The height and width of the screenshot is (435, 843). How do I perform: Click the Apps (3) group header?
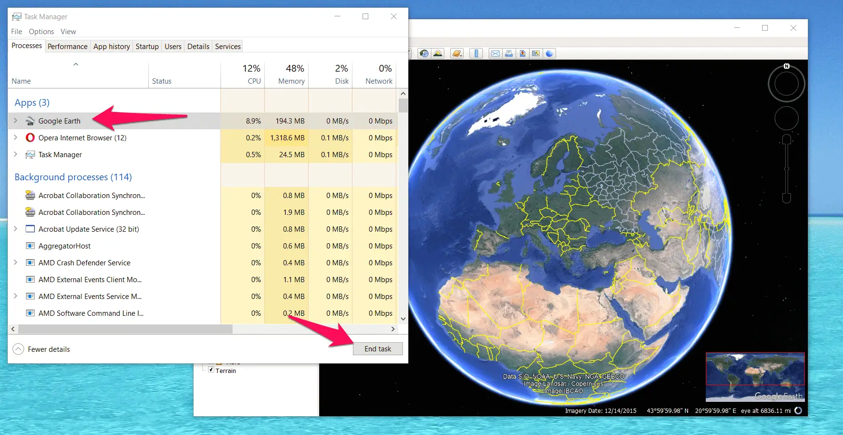32,102
